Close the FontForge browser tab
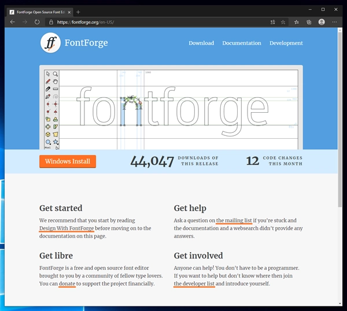 coord(69,12)
